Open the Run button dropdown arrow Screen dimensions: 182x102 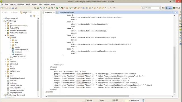pos(60,8)
